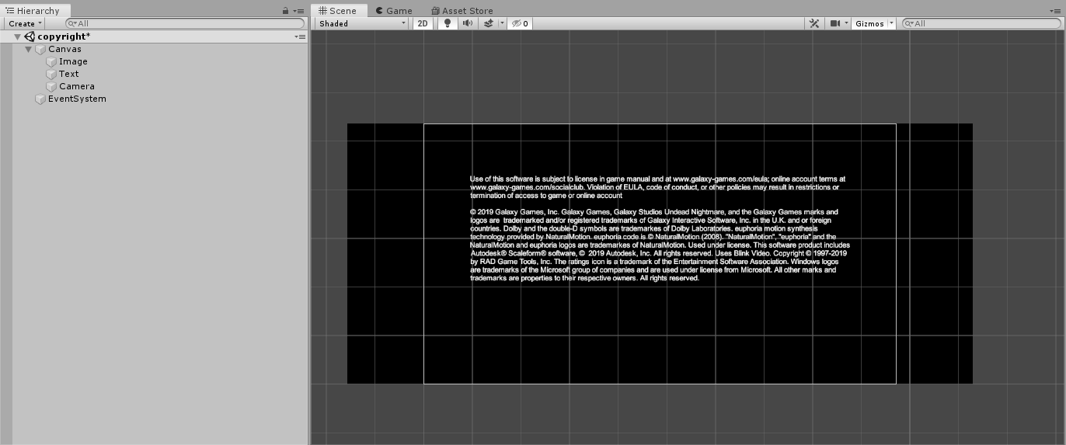
Task: Click the cube icon next to Image
Action: pyautogui.click(x=51, y=61)
